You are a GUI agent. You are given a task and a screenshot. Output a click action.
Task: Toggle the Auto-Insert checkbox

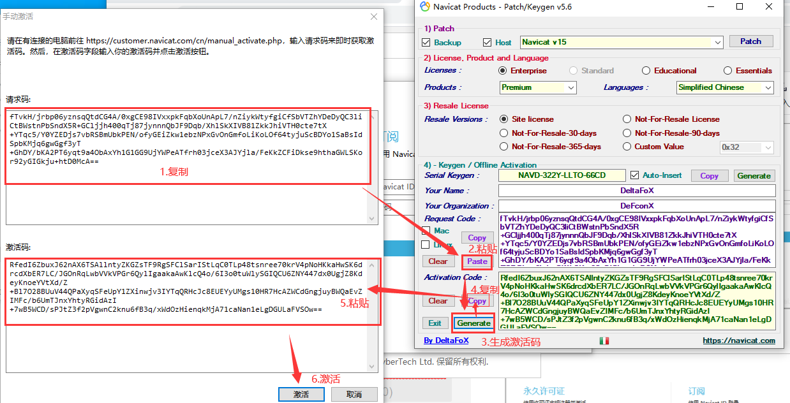coord(634,175)
